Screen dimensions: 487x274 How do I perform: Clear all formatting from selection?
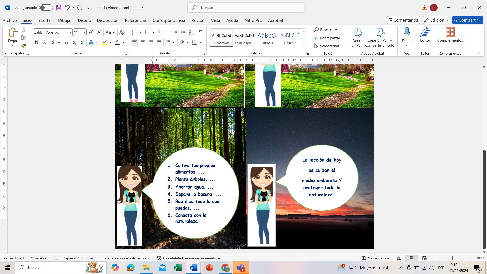pos(122,32)
